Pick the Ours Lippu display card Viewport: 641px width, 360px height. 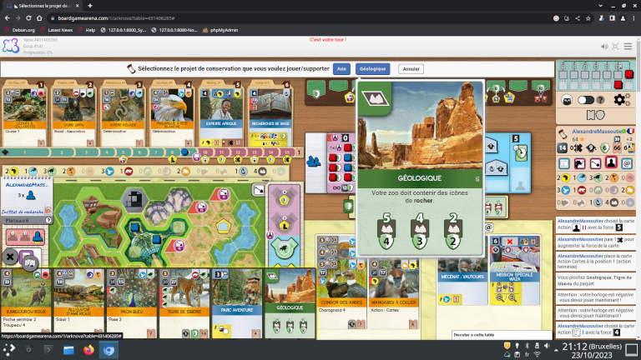73,113
